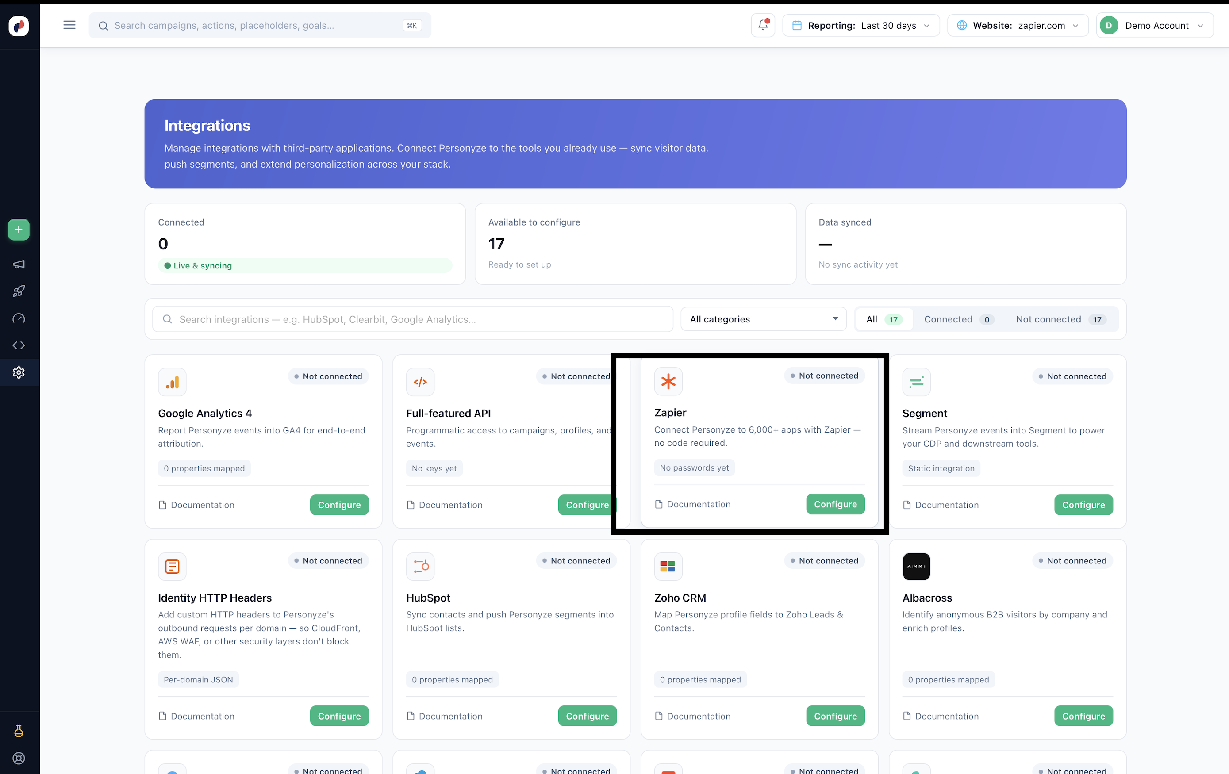
Task: Click the Google Analytics 4 logo icon
Action: click(x=172, y=382)
